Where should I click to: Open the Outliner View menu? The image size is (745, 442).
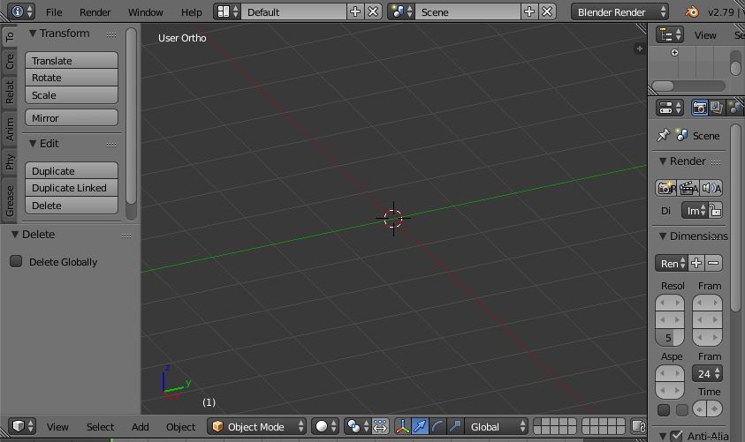click(705, 35)
